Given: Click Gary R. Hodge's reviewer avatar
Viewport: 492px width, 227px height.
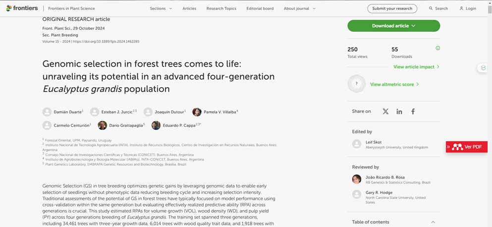Looking at the screenshot, I should [x=357, y=194].
